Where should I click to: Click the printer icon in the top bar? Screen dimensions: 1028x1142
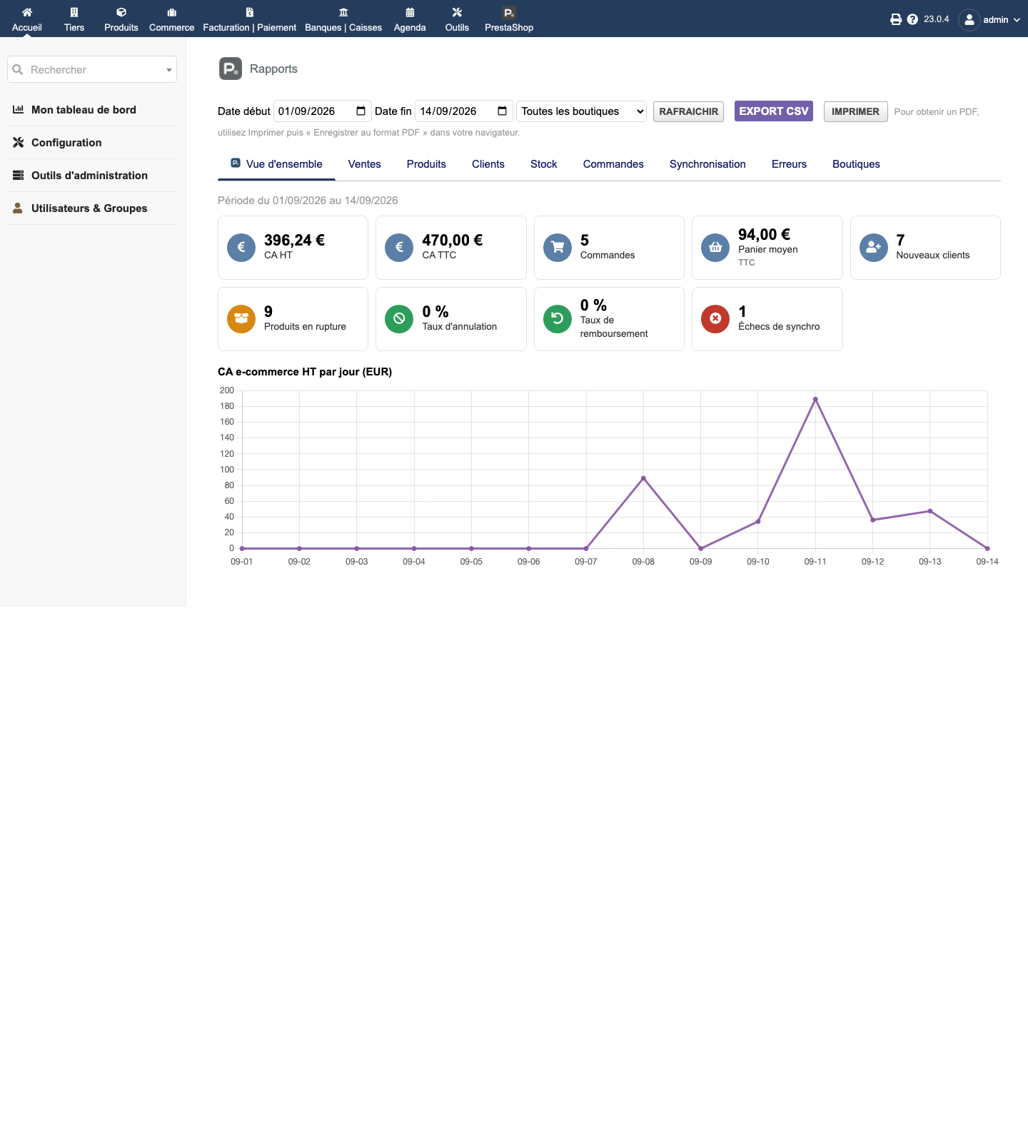[896, 19]
